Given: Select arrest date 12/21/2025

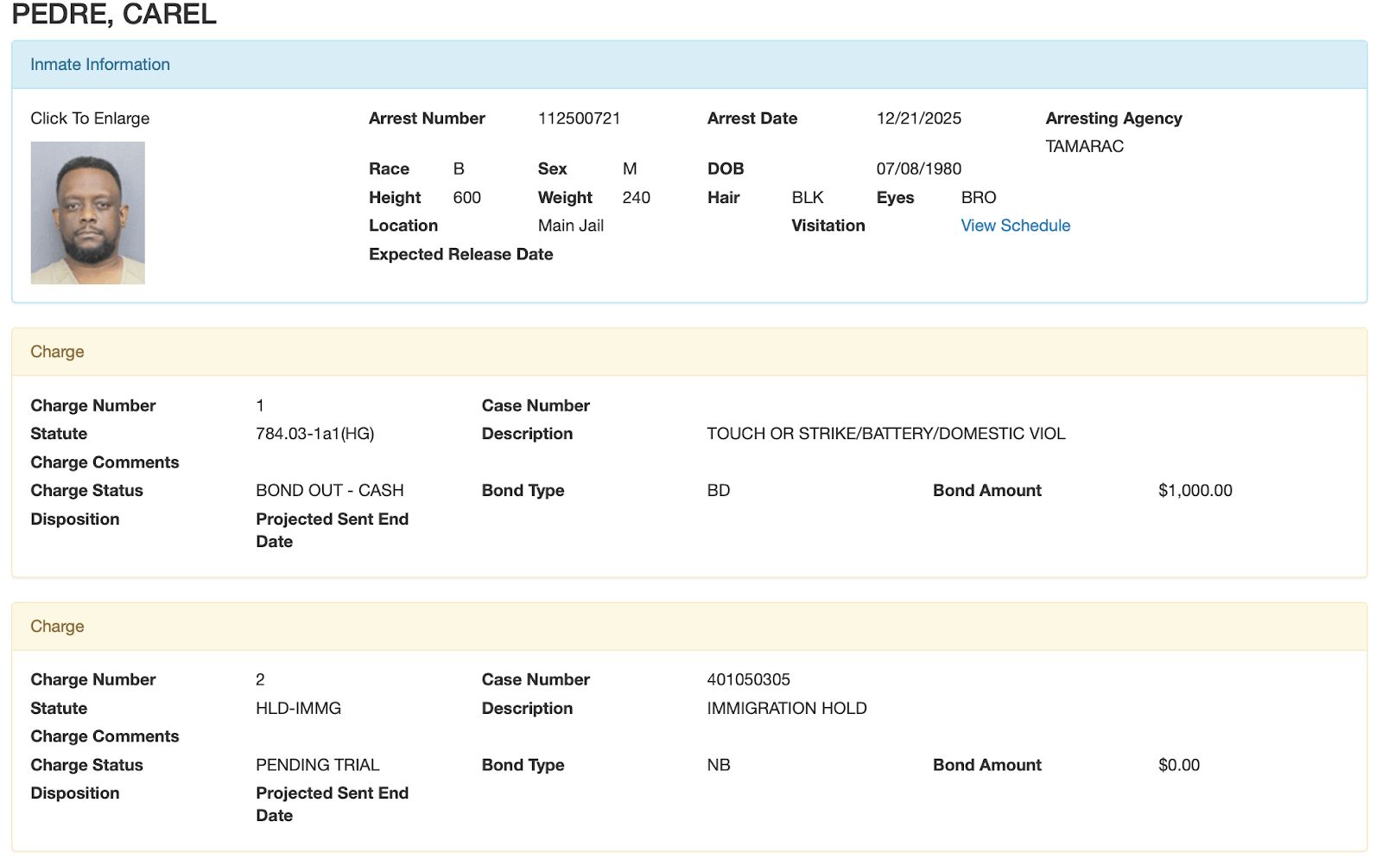Looking at the screenshot, I should tap(918, 118).
